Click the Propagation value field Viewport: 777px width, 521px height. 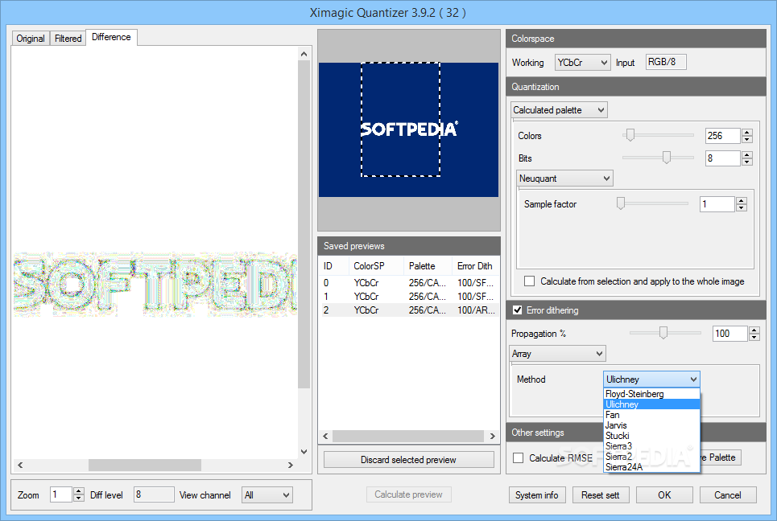coord(730,334)
